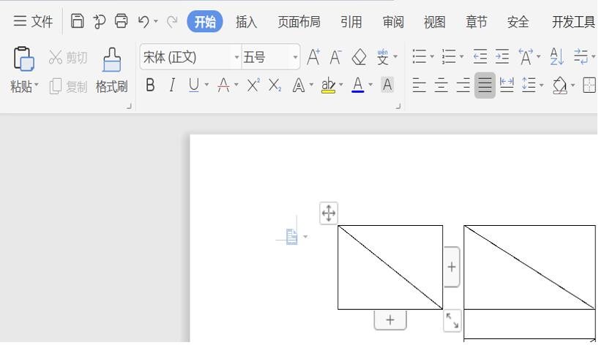Viewport: 604px width, 345px height.
Task: Click the sort A-Z icon
Action: pos(557,56)
